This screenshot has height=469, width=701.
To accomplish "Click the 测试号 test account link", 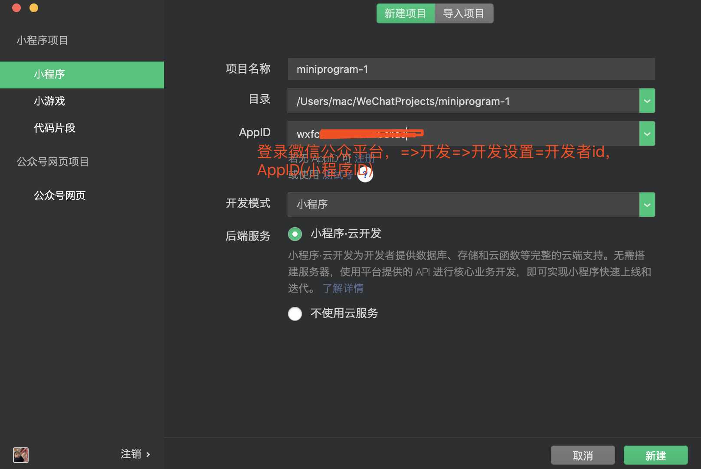I will [337, 175].
